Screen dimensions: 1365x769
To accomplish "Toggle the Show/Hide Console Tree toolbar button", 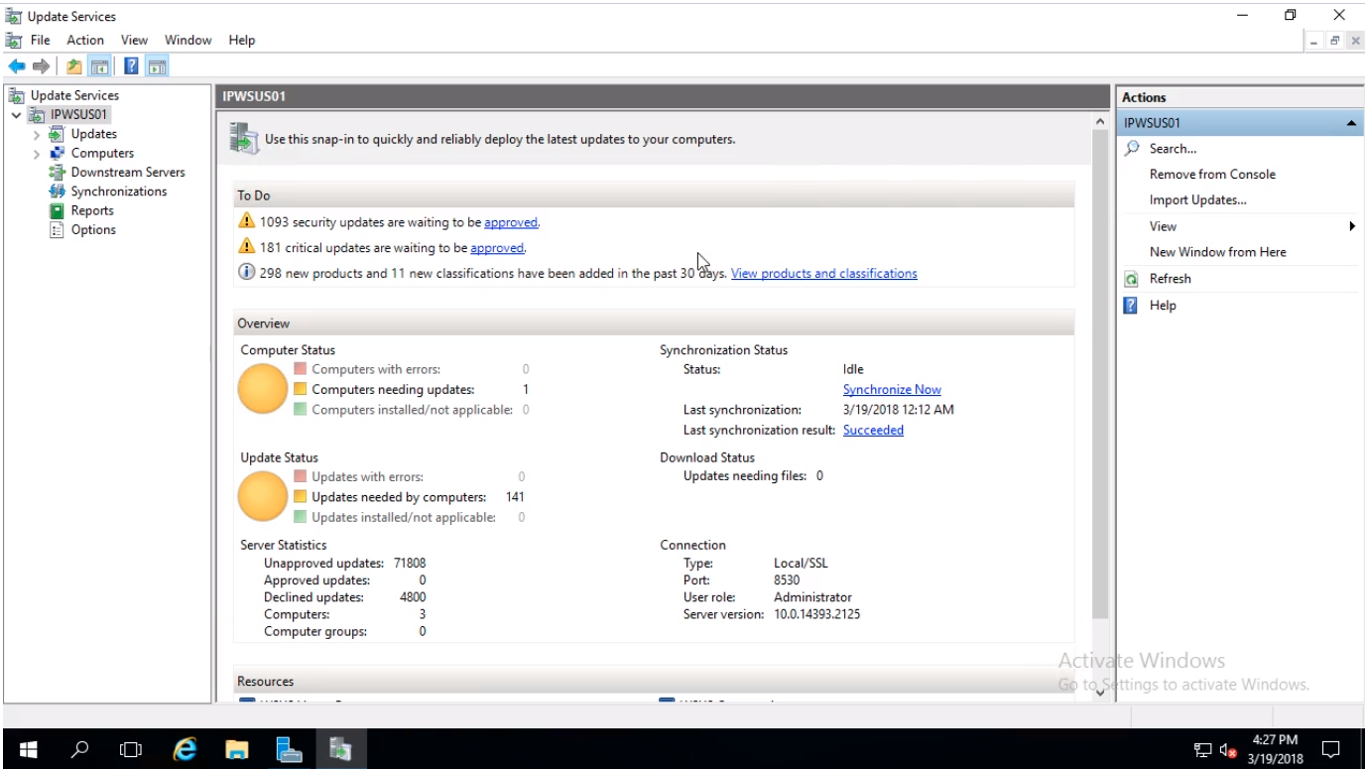I will (98, 66).
